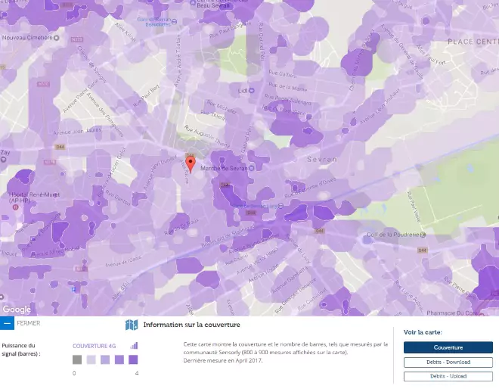Click the Marché de Sevran place marker
This screenshot has width=499, height=392.
pyautogui.click(x=252, y=168)
